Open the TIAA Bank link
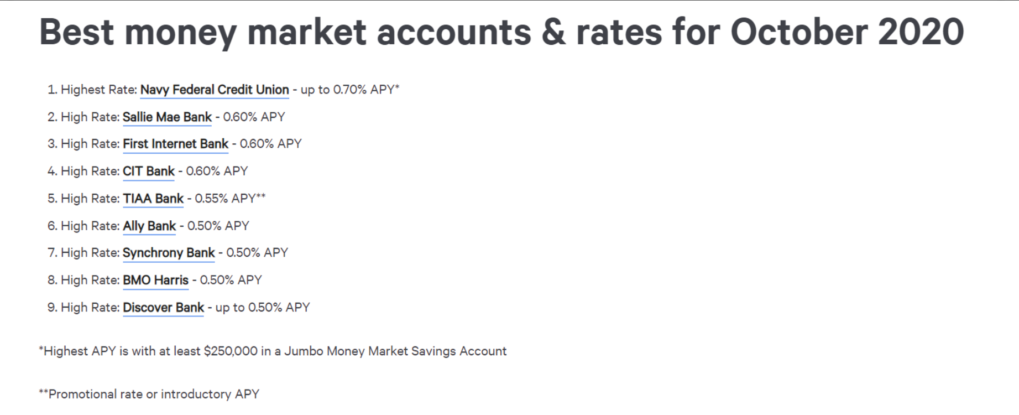 153,199
